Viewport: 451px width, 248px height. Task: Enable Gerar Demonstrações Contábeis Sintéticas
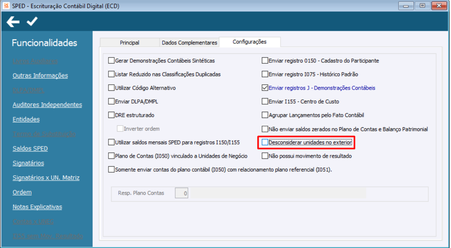[111, 61]
